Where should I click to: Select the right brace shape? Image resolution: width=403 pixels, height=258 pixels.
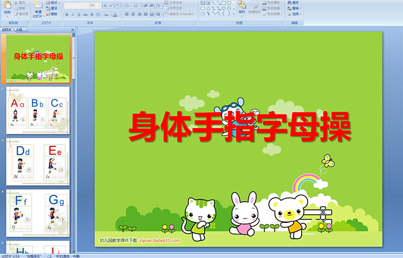tap(229, 13)
